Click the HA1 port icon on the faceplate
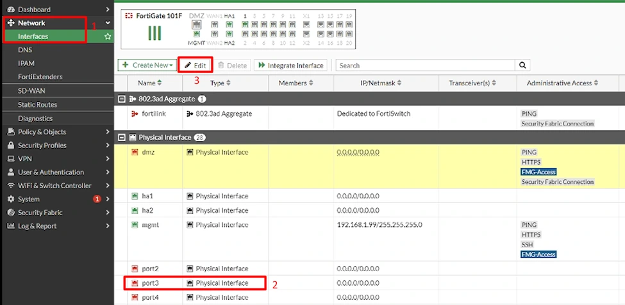Image resolution: width=625 pixels, height=305 pixels. (228, 24)
